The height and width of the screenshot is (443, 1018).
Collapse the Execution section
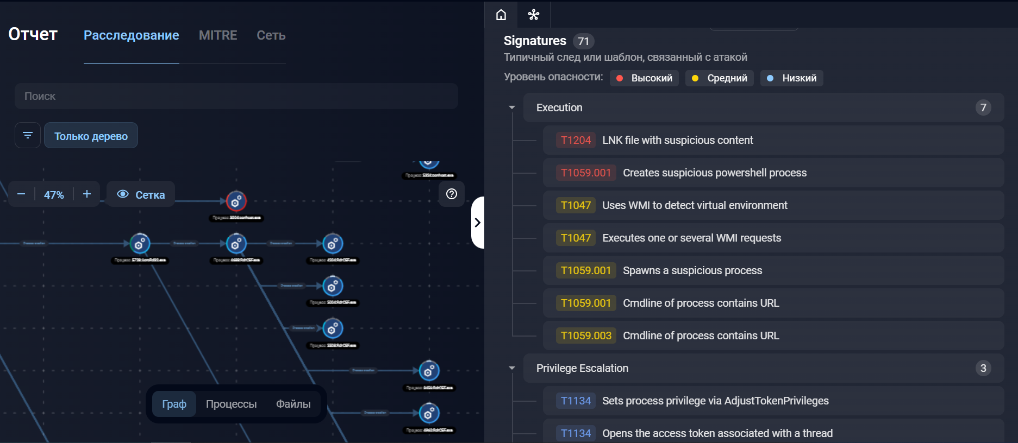click(511, 107)
